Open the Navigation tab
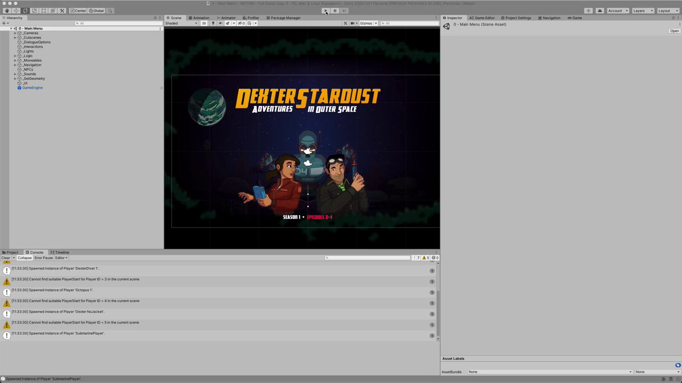 [x=549, y=18]
